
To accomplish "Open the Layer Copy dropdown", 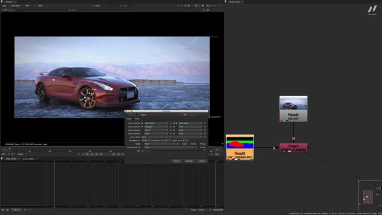I will click(172, 137).
